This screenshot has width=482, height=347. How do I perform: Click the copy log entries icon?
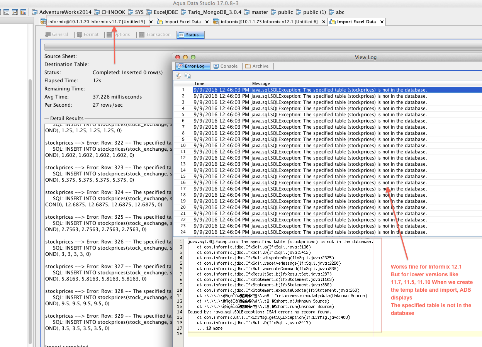pyautogui.click(x=187, y=76)
